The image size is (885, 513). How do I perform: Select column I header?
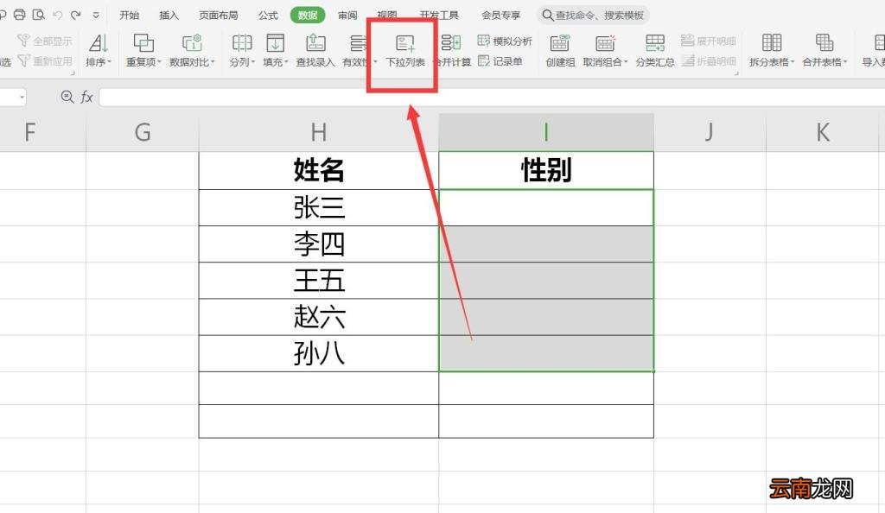tap(546, 132)
